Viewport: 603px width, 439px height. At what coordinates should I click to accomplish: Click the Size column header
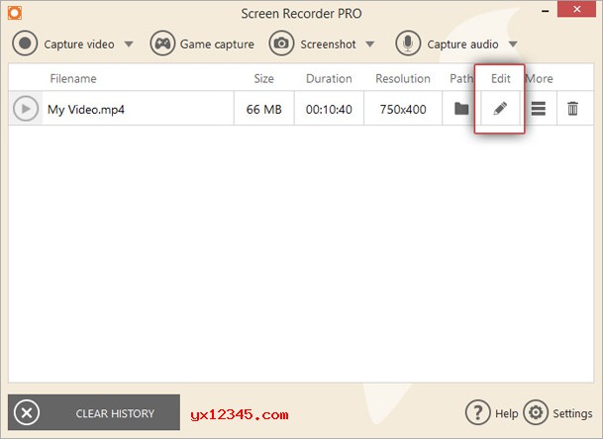pos(263,79)
